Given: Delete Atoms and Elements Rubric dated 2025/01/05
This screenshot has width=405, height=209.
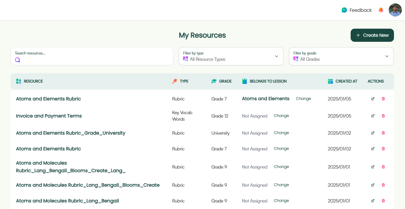Looking at the screenshot, I should tap(383, 99).
